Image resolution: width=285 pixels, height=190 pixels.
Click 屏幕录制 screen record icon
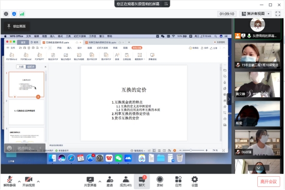coord(152,57)
